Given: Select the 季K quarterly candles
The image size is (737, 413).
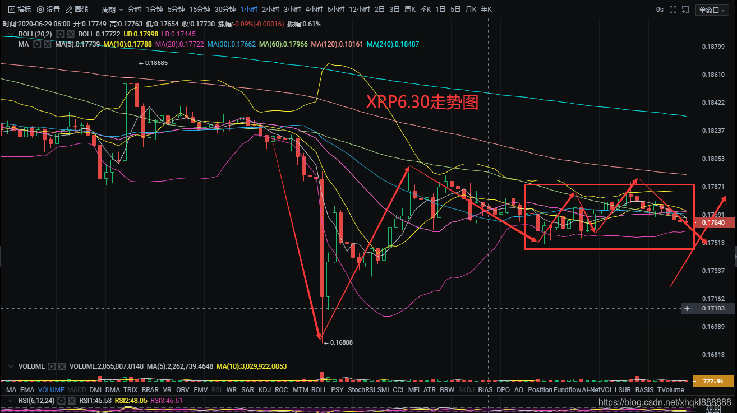Looking at the screenshot, I should tap(426, 10).
